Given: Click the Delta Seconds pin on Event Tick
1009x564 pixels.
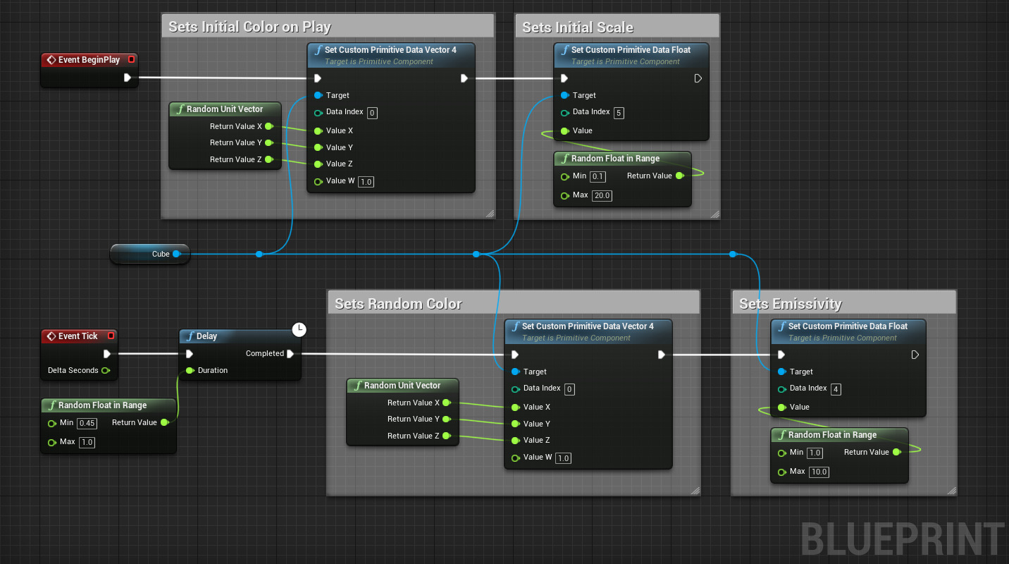Looking at the screenshot, I should tap(105, 370).
